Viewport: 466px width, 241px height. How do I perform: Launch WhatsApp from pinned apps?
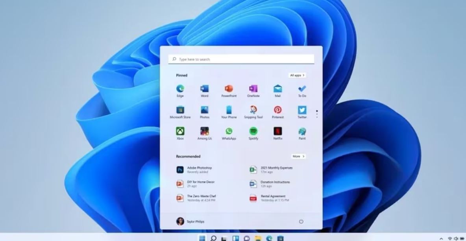click(229, 131)
